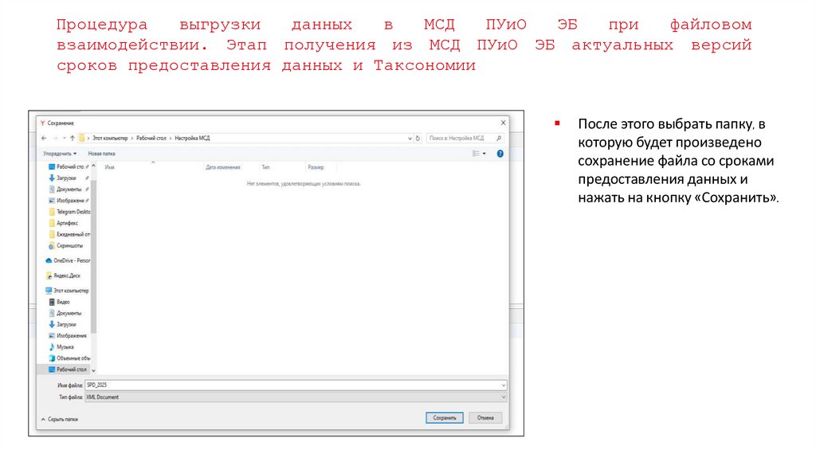Go back with the left arrow button
This screenshot has height=457, width=816.
44,139
